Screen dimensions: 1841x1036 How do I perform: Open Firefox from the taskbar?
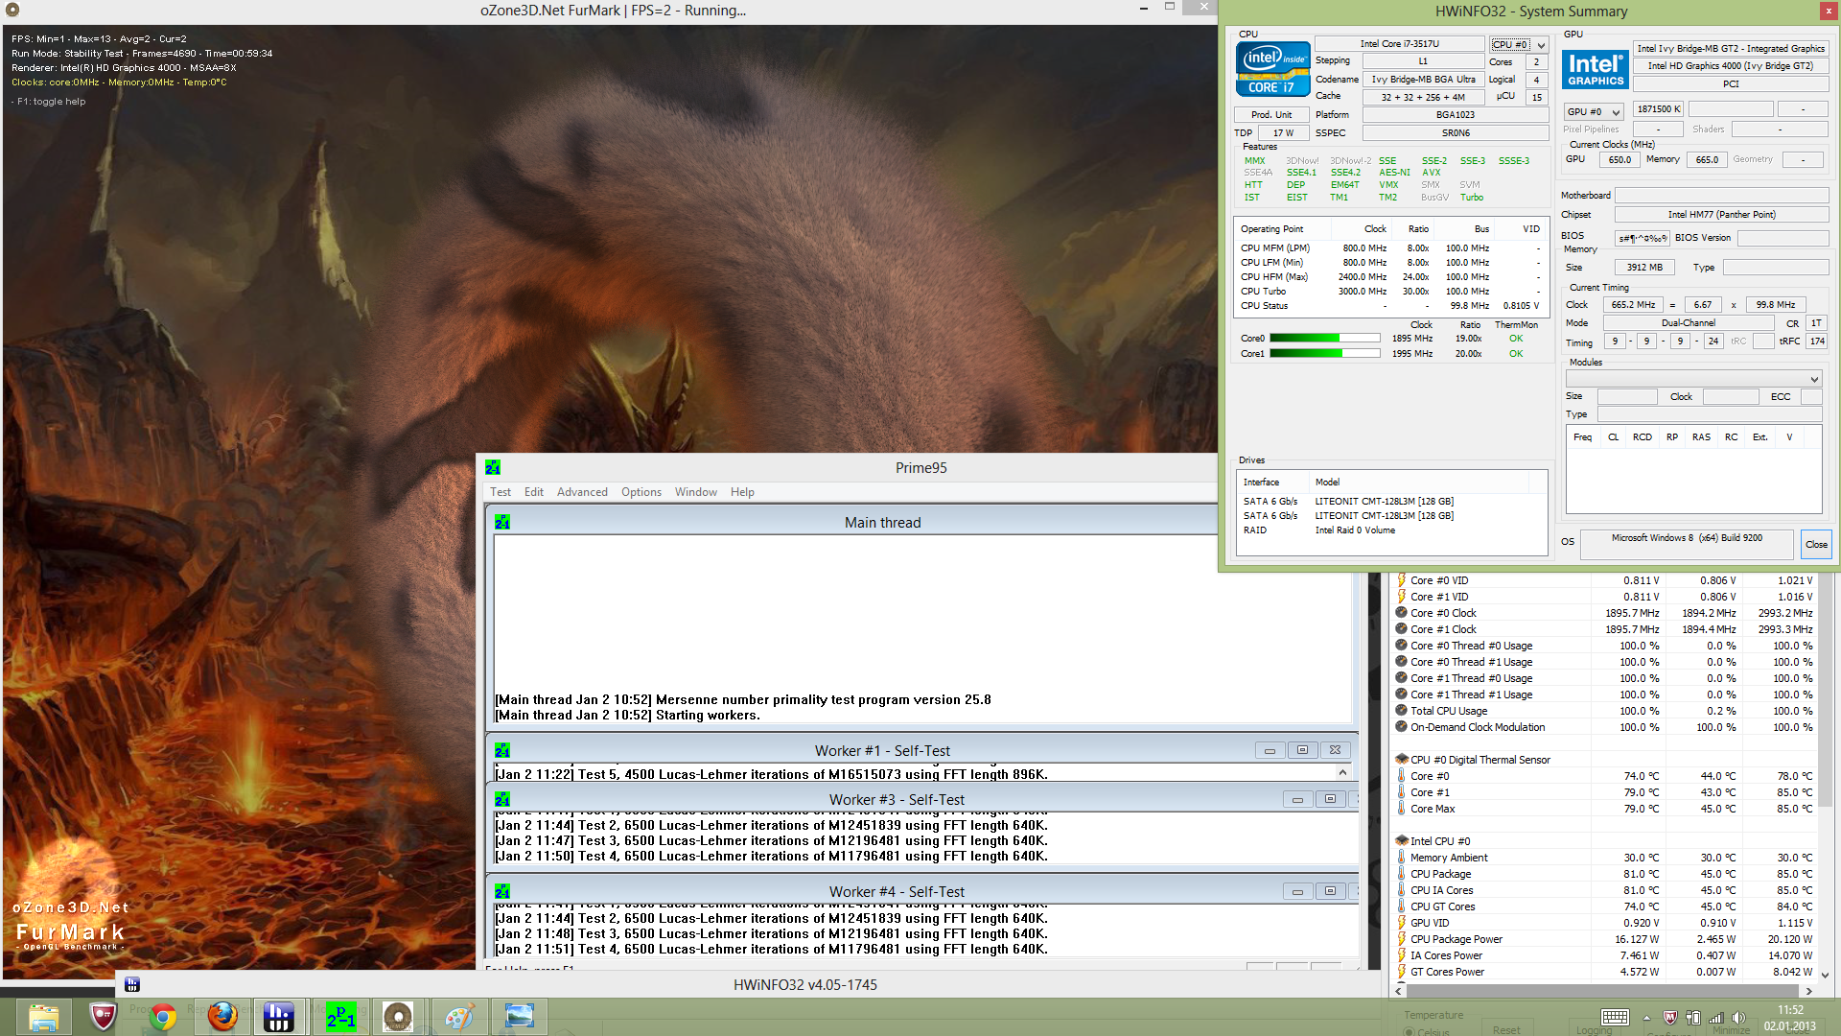[x=222, y=1016]
